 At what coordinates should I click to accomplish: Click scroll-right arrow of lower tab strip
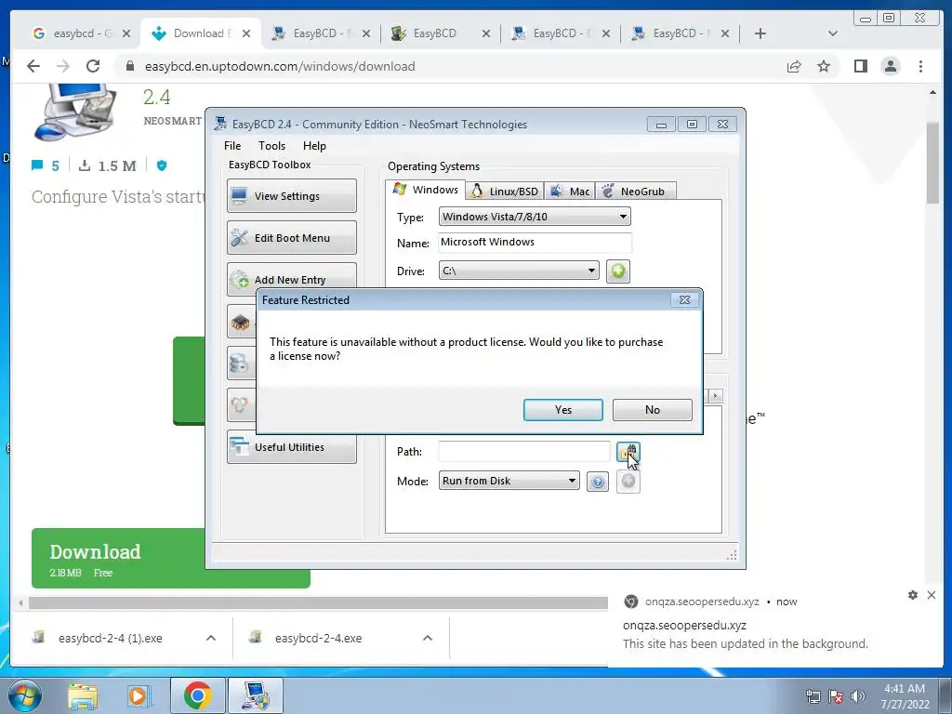point(715,396)
